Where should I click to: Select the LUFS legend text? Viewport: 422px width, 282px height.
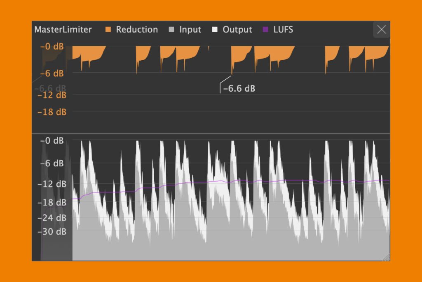(283, 30)
